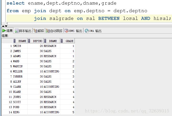Click the pane splitter collapse-down arrow

click(6, 26)
